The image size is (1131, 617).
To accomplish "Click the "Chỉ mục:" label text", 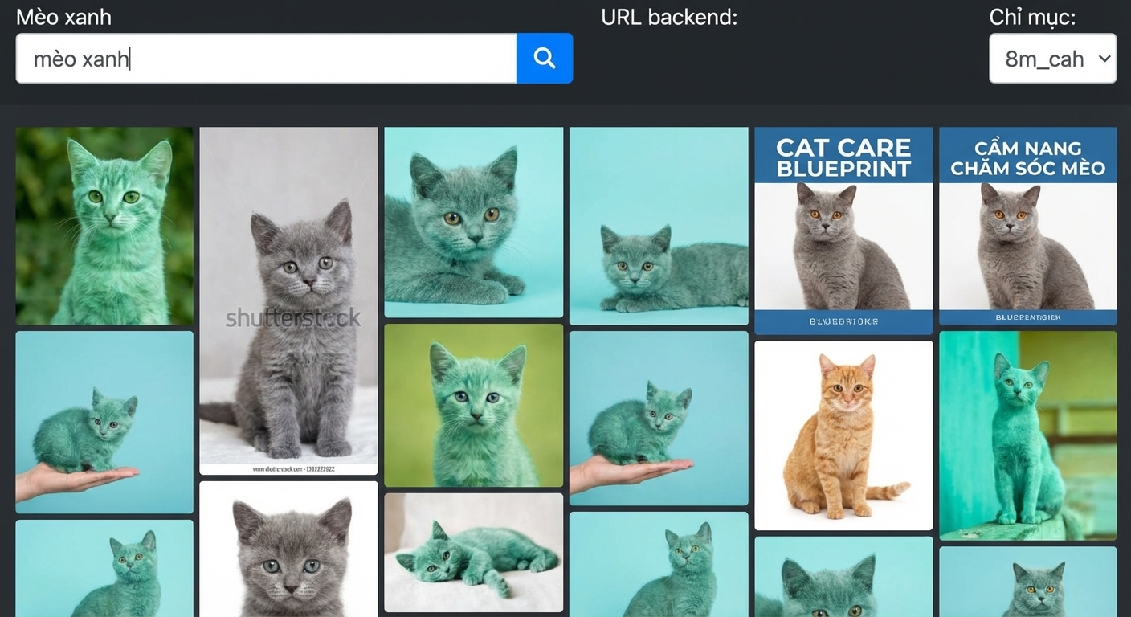I will pyautogui.click(x=1032, y=17).
